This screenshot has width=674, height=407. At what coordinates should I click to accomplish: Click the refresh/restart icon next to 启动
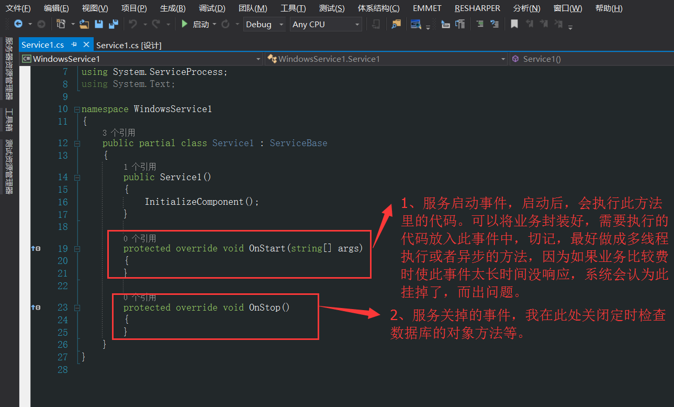point(226,24)
